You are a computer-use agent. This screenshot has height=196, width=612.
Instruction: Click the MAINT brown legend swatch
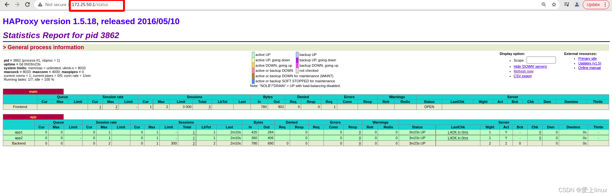(253, 76)
